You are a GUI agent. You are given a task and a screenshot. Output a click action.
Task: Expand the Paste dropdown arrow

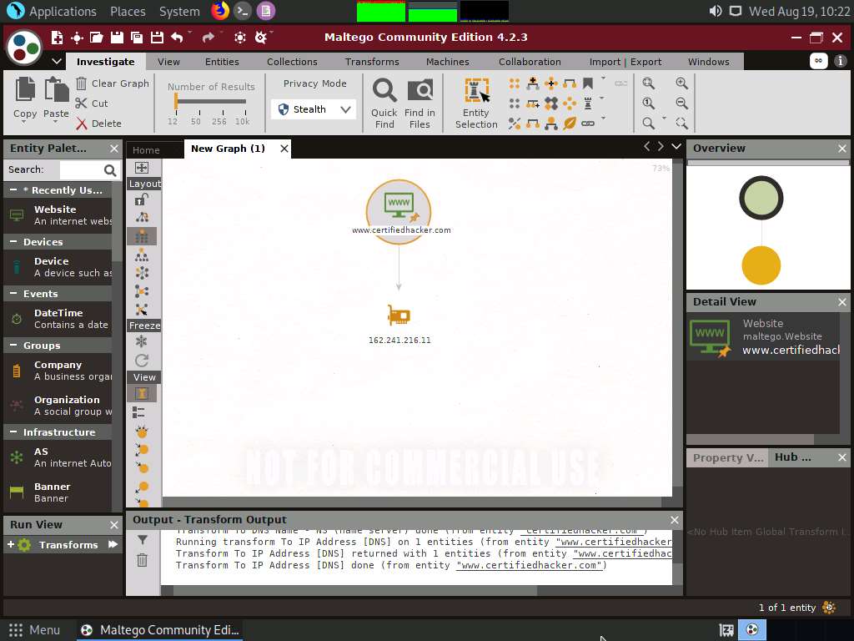[x=55, y=122]
